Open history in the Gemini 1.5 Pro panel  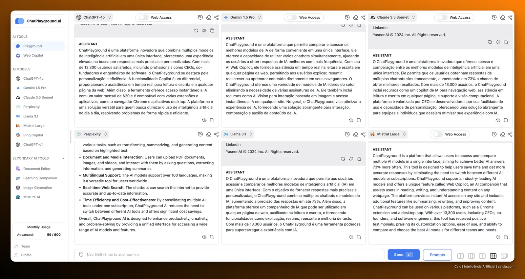(347, 17)
